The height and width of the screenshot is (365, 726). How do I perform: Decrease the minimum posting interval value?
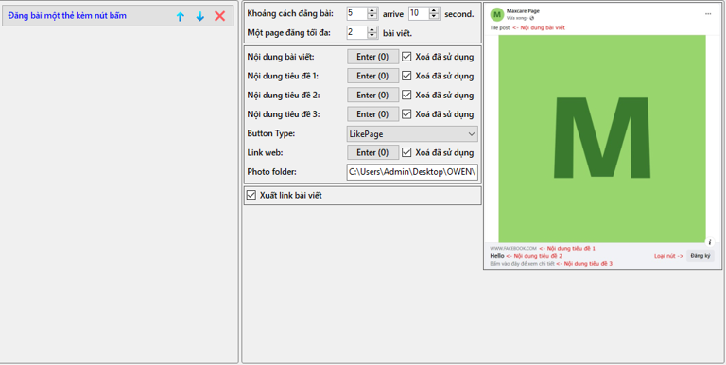point(372,17)
